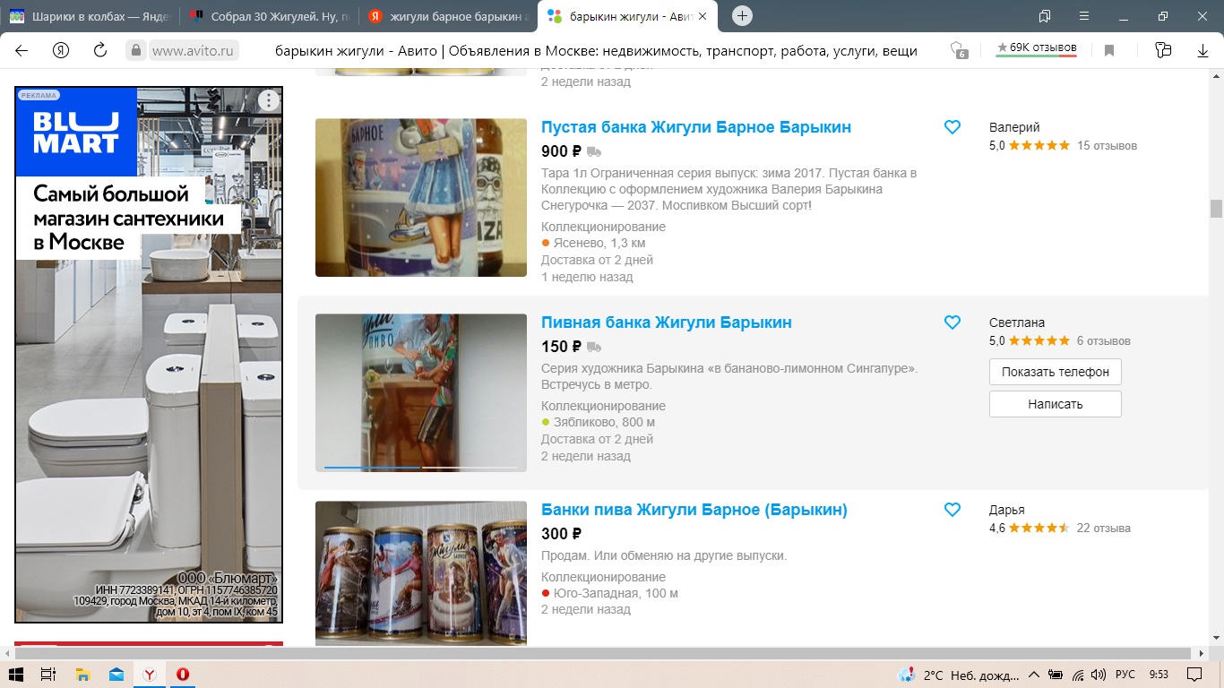Click the 'Написать' button
Image resolution: width=1224 pixels, height=688 pixels.
1056,404
